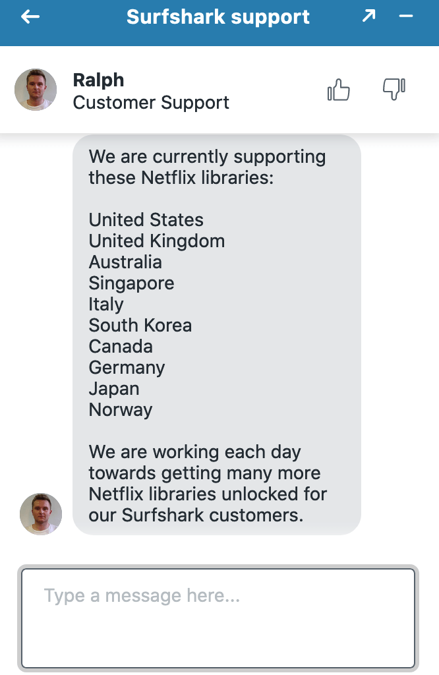Rate the chat with thumbs down

pos(394,90)
